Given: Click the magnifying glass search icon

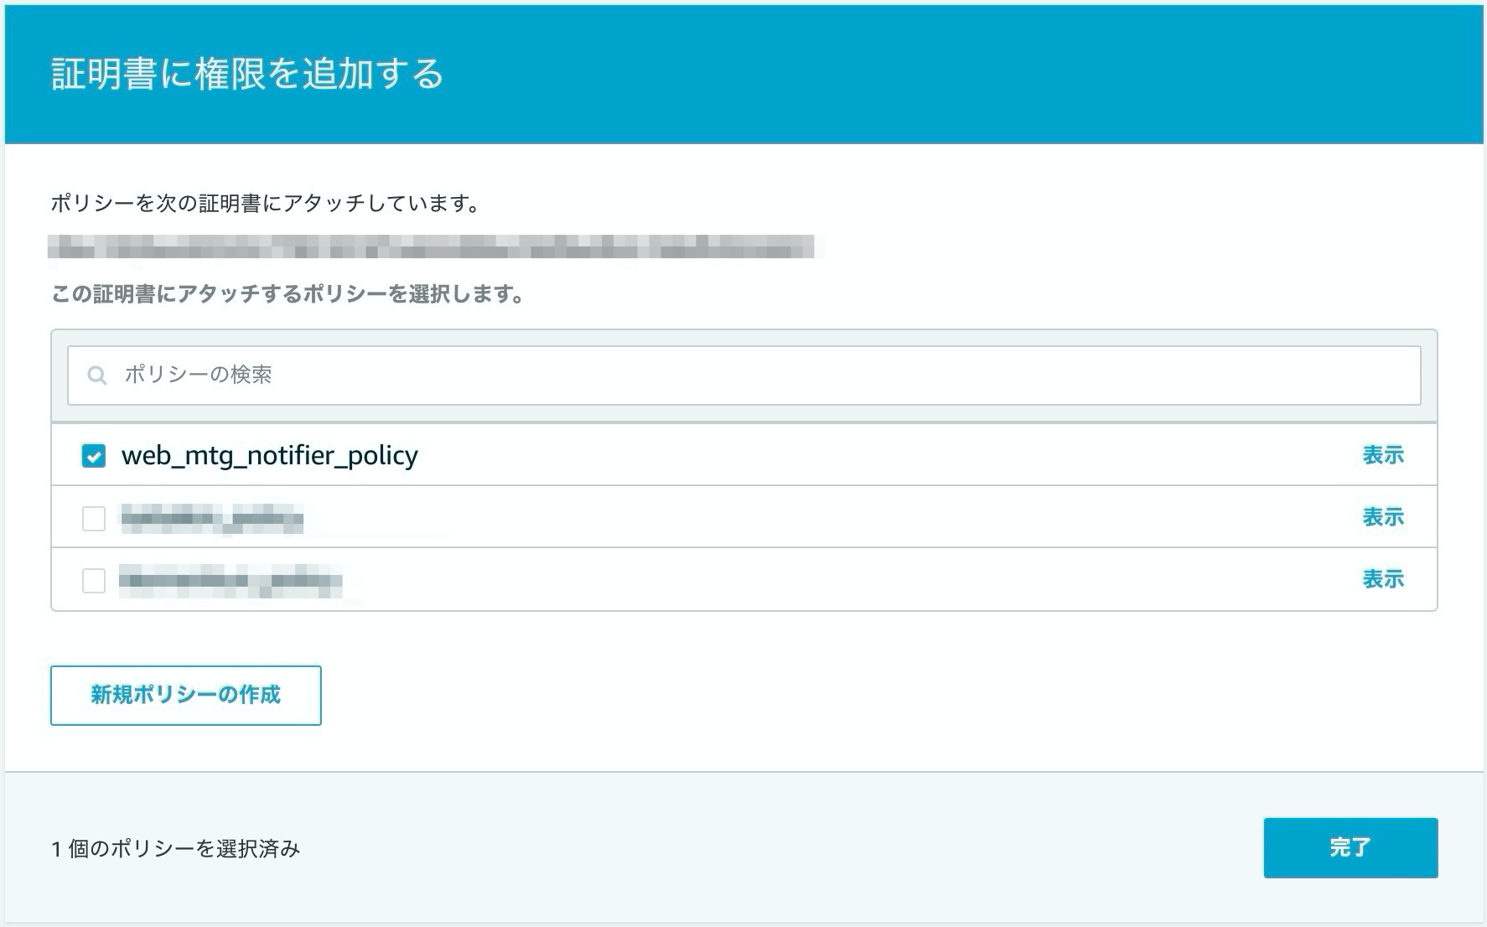Looking at the screenshot, I should point(96,375).
